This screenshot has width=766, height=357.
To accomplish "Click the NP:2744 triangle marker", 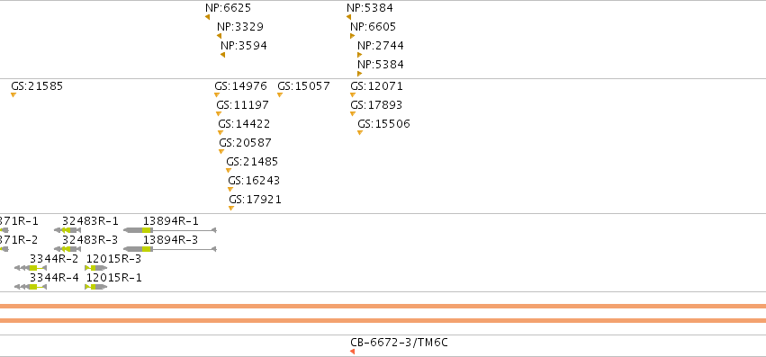I will coord(359,55).
